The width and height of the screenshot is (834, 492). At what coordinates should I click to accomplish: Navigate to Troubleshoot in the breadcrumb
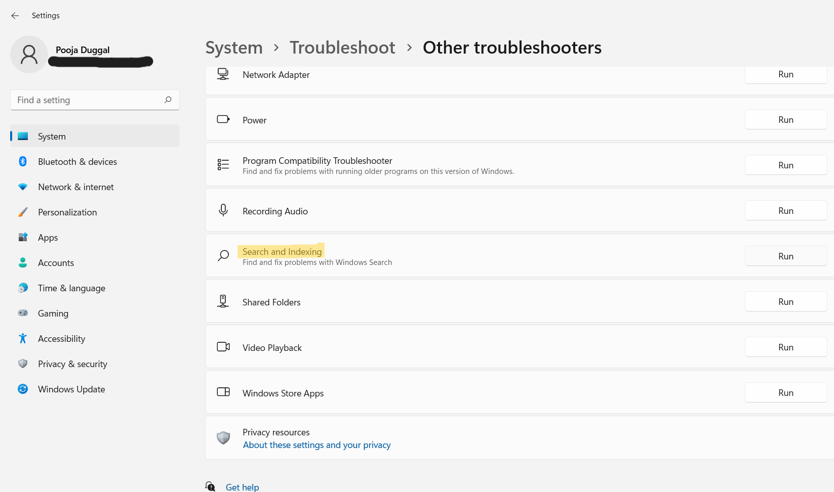click(x=342, y=48)
